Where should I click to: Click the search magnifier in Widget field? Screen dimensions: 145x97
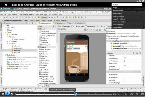(141, 5)
